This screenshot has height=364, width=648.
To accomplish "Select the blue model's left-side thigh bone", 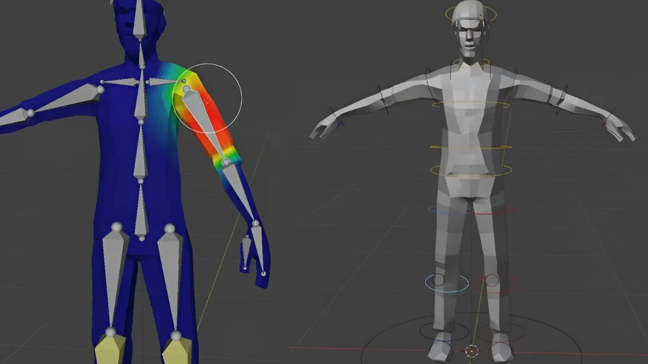I will [114, 278].
